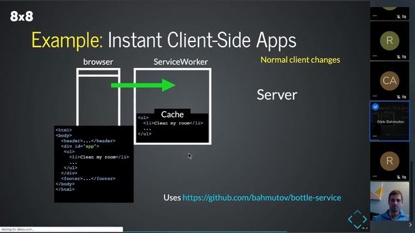Image resolution: width=415 pixels, height=233 pixels.
Task: Click the camera-off icon on the topmost partial tile
Action: tap(404, 17)
